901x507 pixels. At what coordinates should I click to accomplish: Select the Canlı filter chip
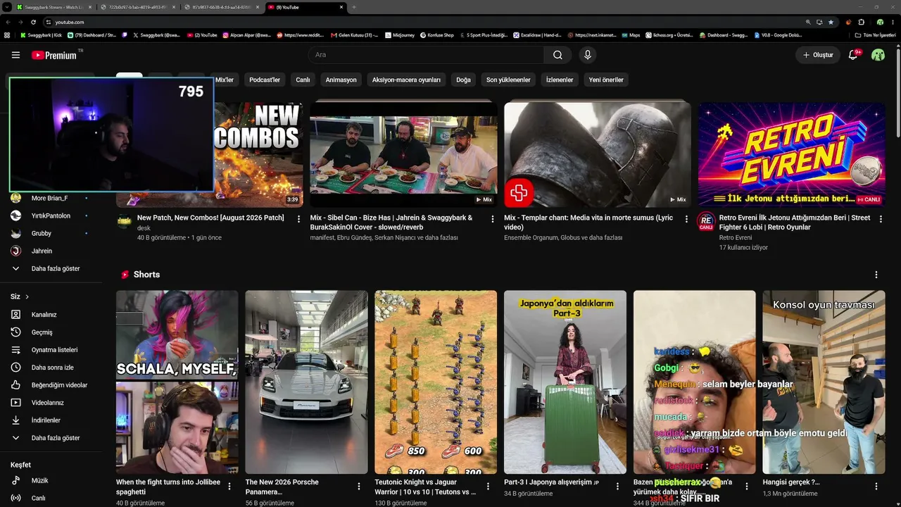303,80
